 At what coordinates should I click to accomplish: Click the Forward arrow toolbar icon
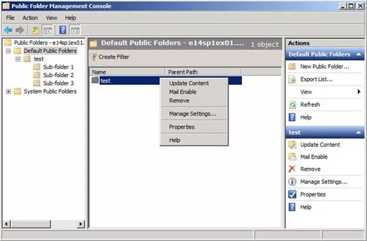pyautogui.click(x=19, y=30)
